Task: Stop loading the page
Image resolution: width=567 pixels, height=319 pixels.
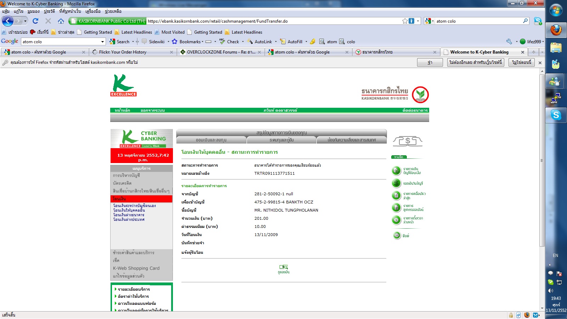Action: pyautogui.click(x=48, y=21)
